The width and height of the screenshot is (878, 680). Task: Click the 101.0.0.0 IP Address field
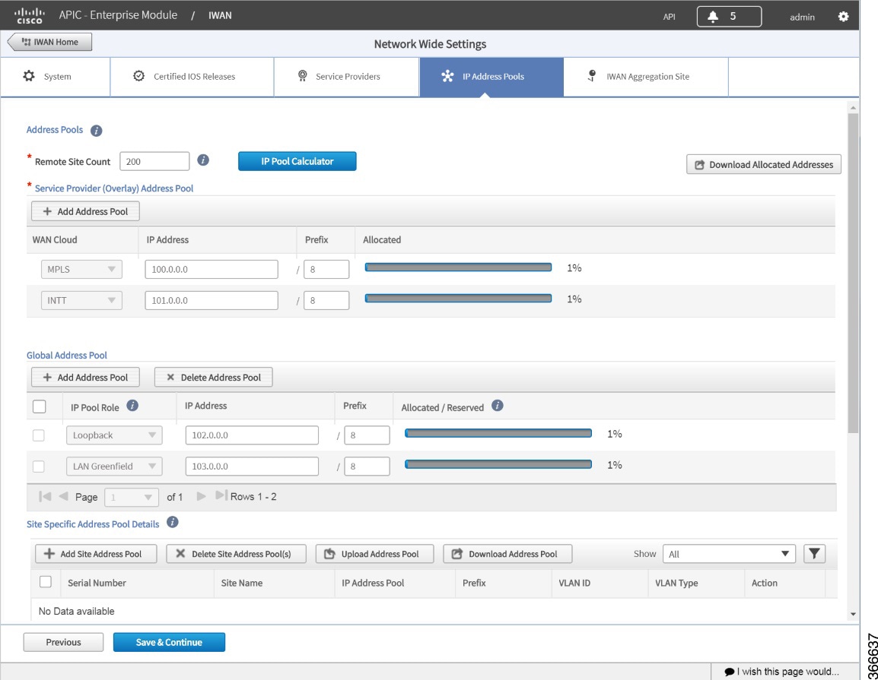(212, 300)
